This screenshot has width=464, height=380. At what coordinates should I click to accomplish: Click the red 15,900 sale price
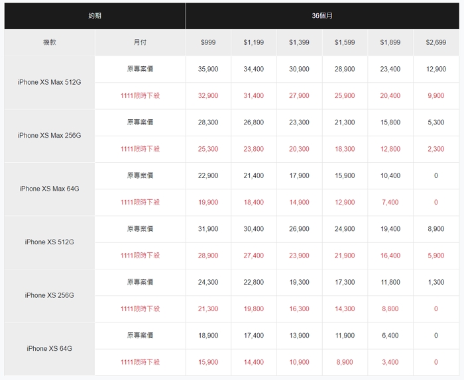tap(208, 362)
